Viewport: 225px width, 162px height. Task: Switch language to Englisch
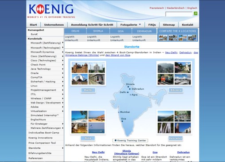[192, 8]
